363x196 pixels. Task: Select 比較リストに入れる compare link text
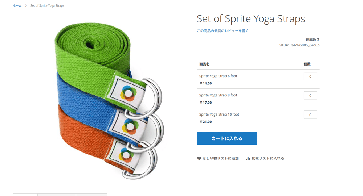[268, 158]
